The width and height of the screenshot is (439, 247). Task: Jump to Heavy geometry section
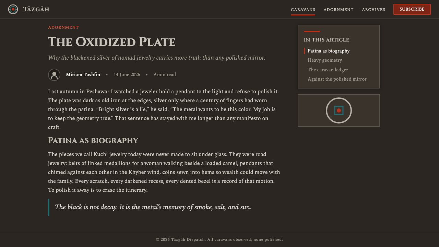coord(325,60)
